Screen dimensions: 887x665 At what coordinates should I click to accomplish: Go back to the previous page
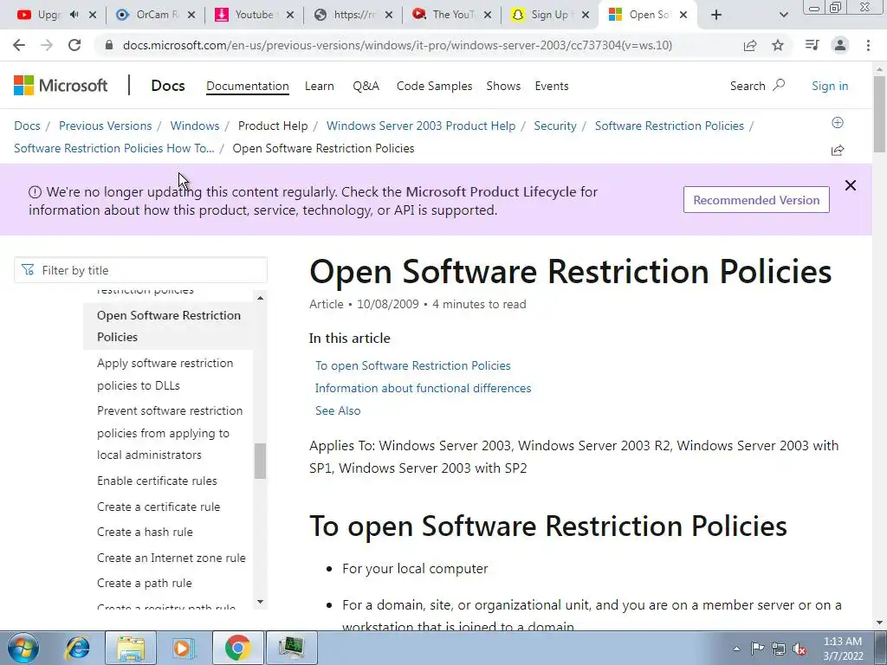(x=19, y=45)
